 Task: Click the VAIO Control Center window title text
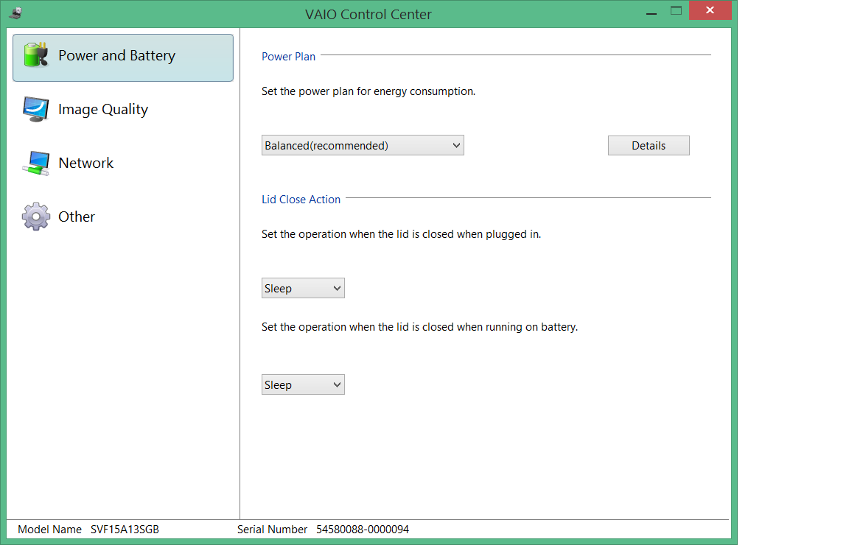click(x=368, y=14)
